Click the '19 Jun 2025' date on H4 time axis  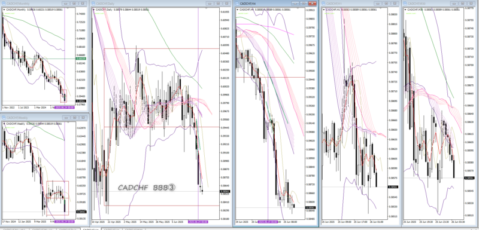click(x=241, y=222)
